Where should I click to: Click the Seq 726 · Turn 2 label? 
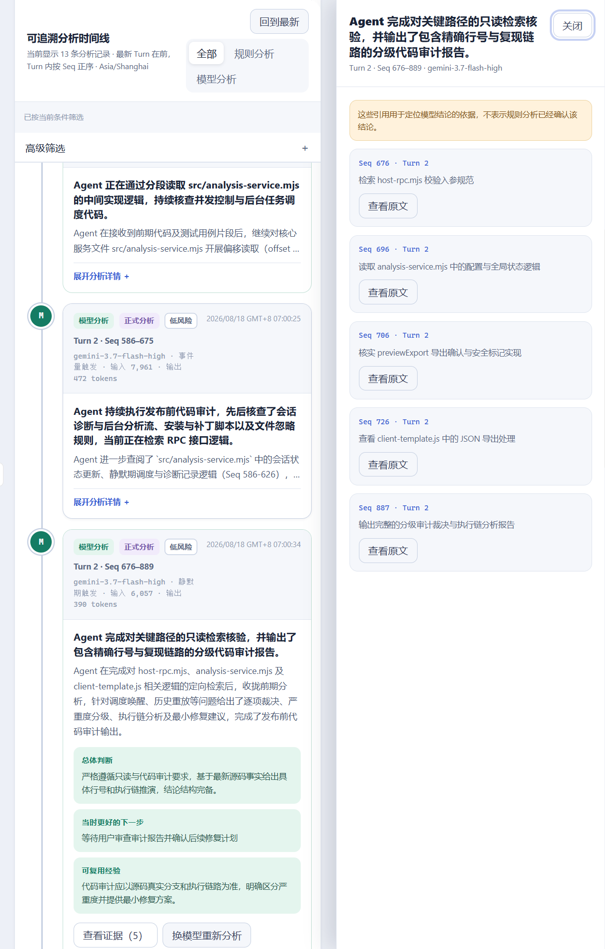click(x=394, y=422)
